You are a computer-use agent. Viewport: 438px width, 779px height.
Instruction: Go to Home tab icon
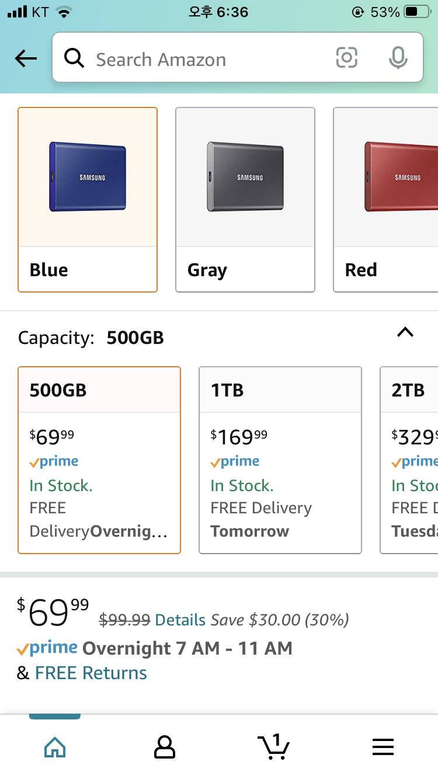pyautogui.click(x=55, y=747)
